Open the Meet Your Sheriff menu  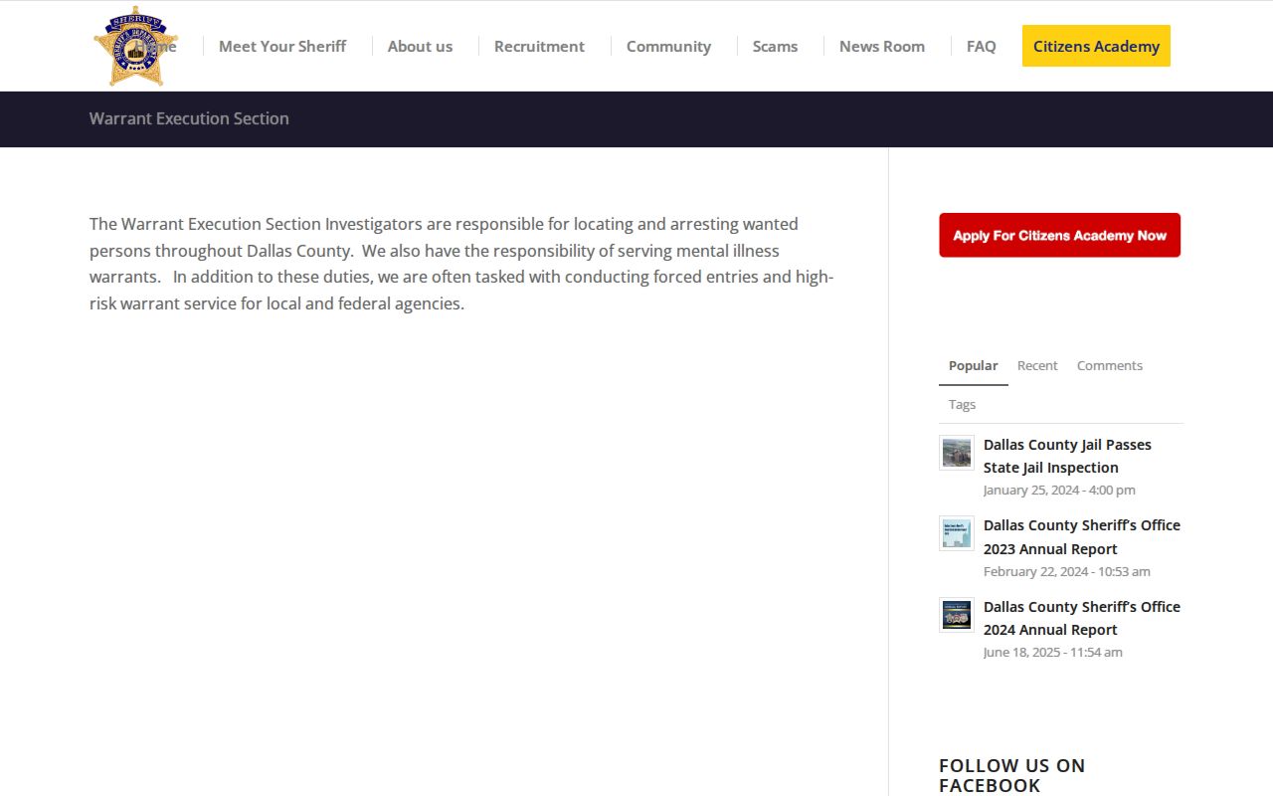pos(282,46)
